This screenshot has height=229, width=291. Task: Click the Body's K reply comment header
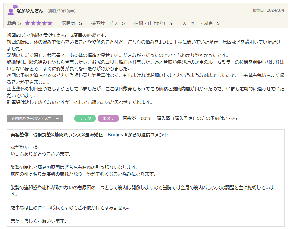(x=89, y=135)
